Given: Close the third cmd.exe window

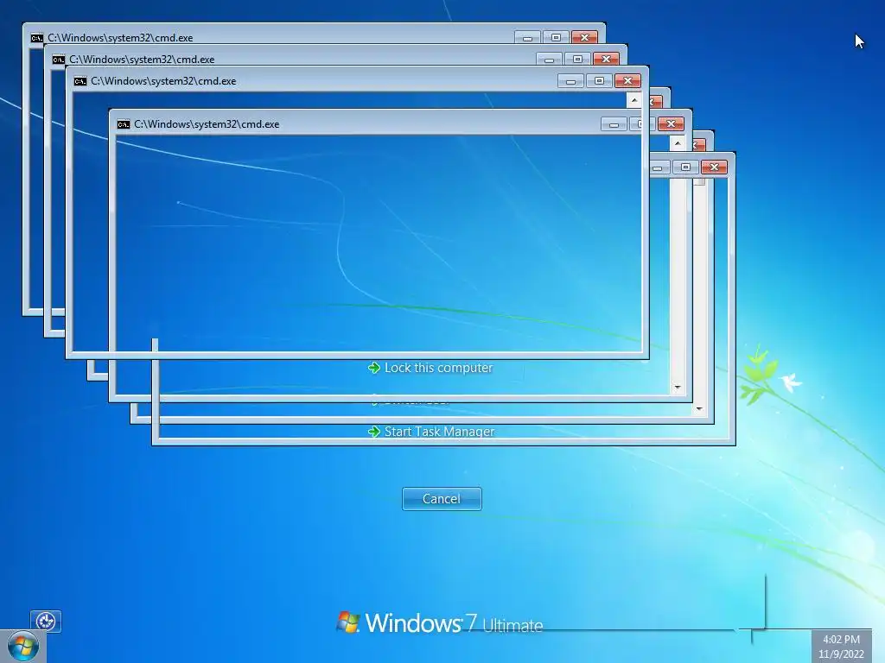Looking at the screenshot, I should (627, 80).
